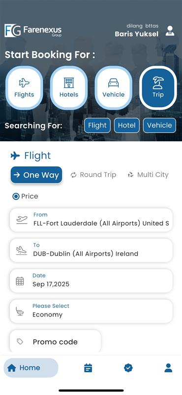Switch to the Multi City tab
The width and height of the screenshot is (182, 395).
pyautogui.click(x=148, y=175)
